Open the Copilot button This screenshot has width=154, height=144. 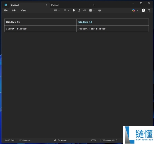pyautogui.click(x=133, y=10)
